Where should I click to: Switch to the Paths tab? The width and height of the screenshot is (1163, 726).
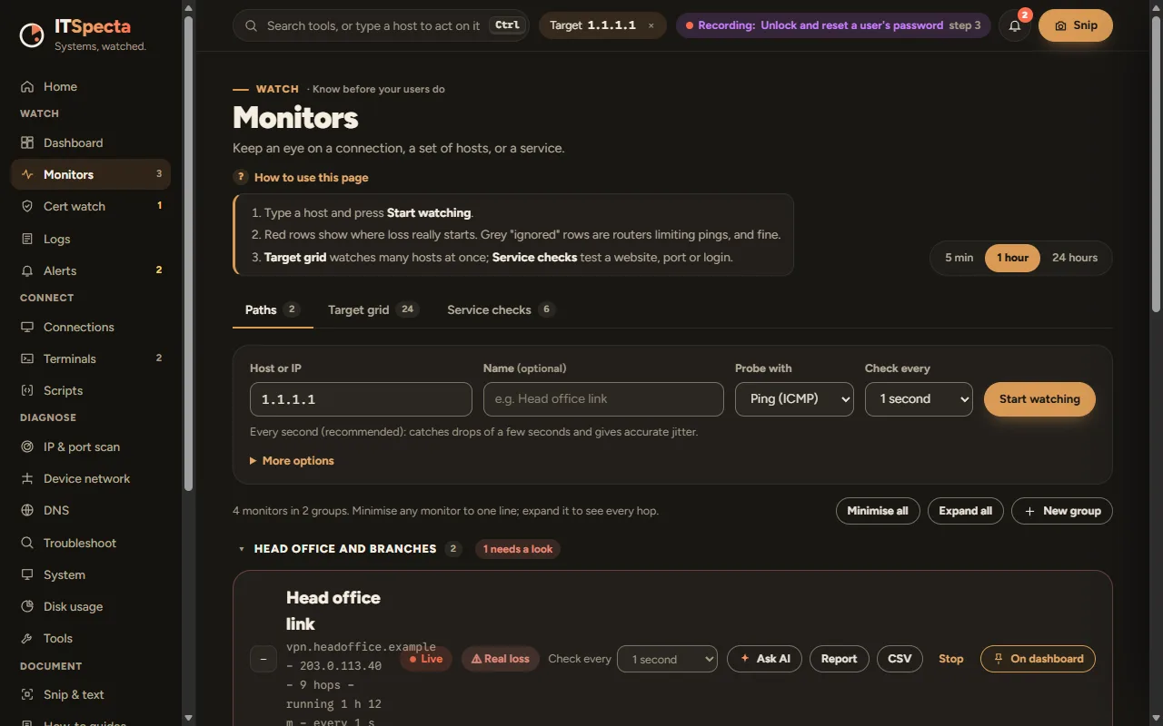[273, 309]
